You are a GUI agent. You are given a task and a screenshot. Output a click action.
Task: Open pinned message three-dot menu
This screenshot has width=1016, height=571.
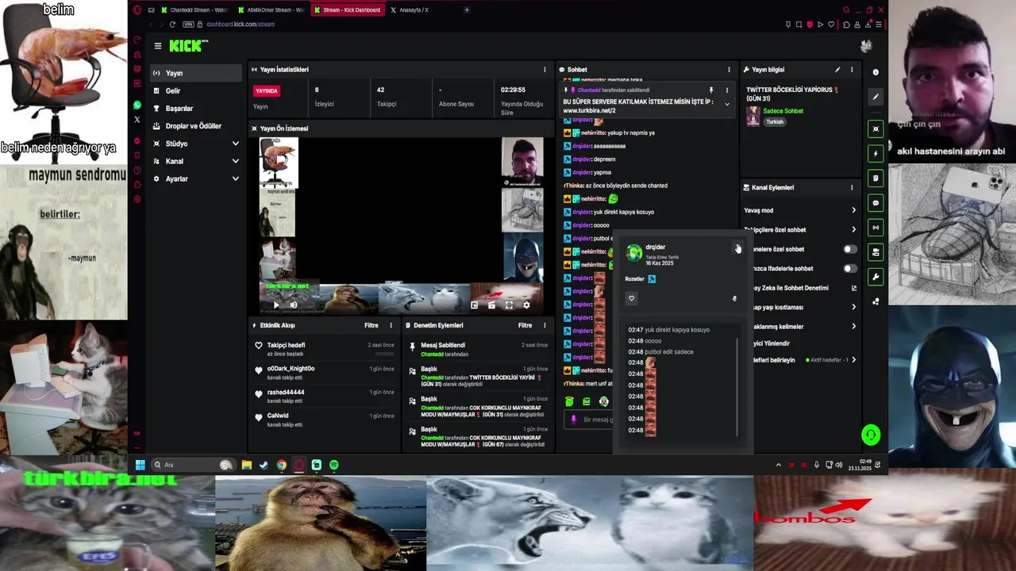point(726,90)
